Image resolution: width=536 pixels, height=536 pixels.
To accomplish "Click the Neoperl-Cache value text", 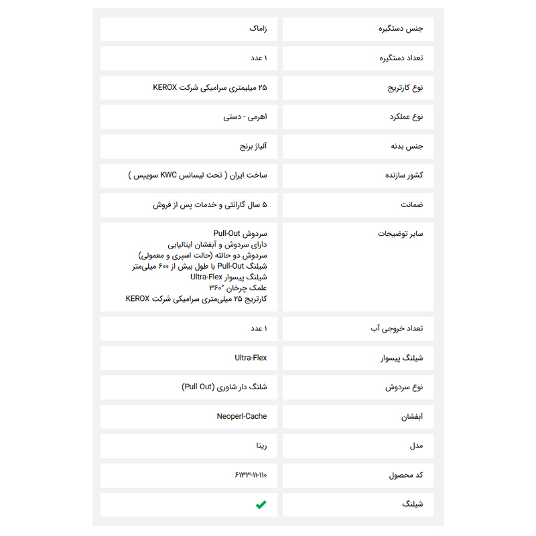I will coord(241,416).
